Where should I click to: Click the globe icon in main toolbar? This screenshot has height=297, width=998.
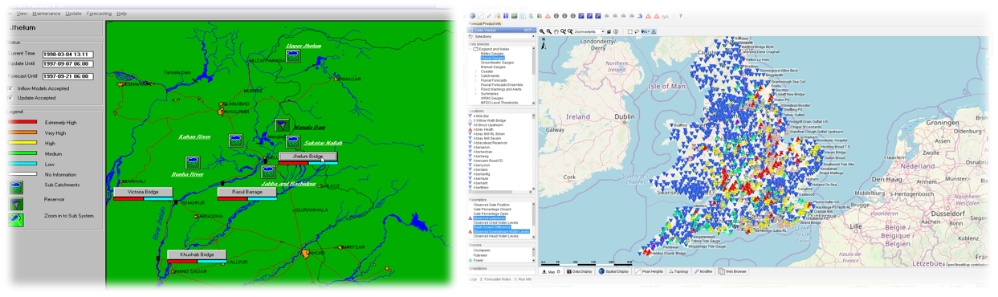point(472,15)
